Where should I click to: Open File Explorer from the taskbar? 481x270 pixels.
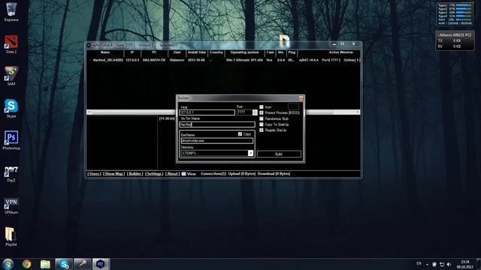[x=45, y=264]
